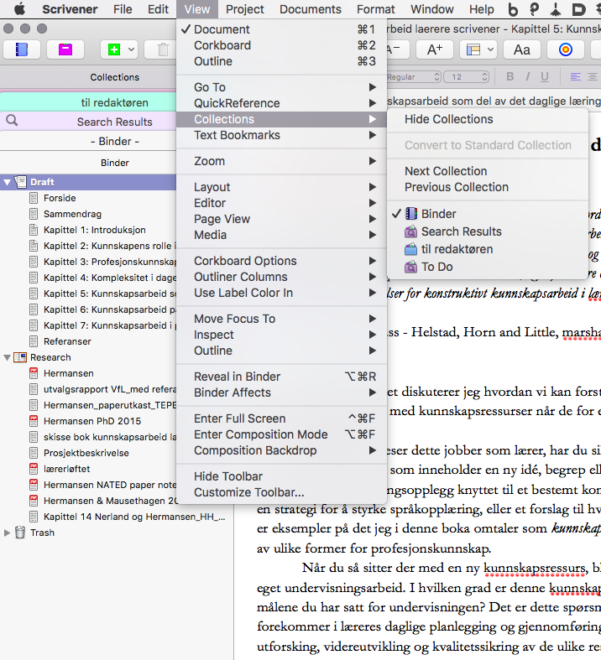601x660 pixels.
Task: Select the Prosjektbeskrivelse document
Action: 86,453
